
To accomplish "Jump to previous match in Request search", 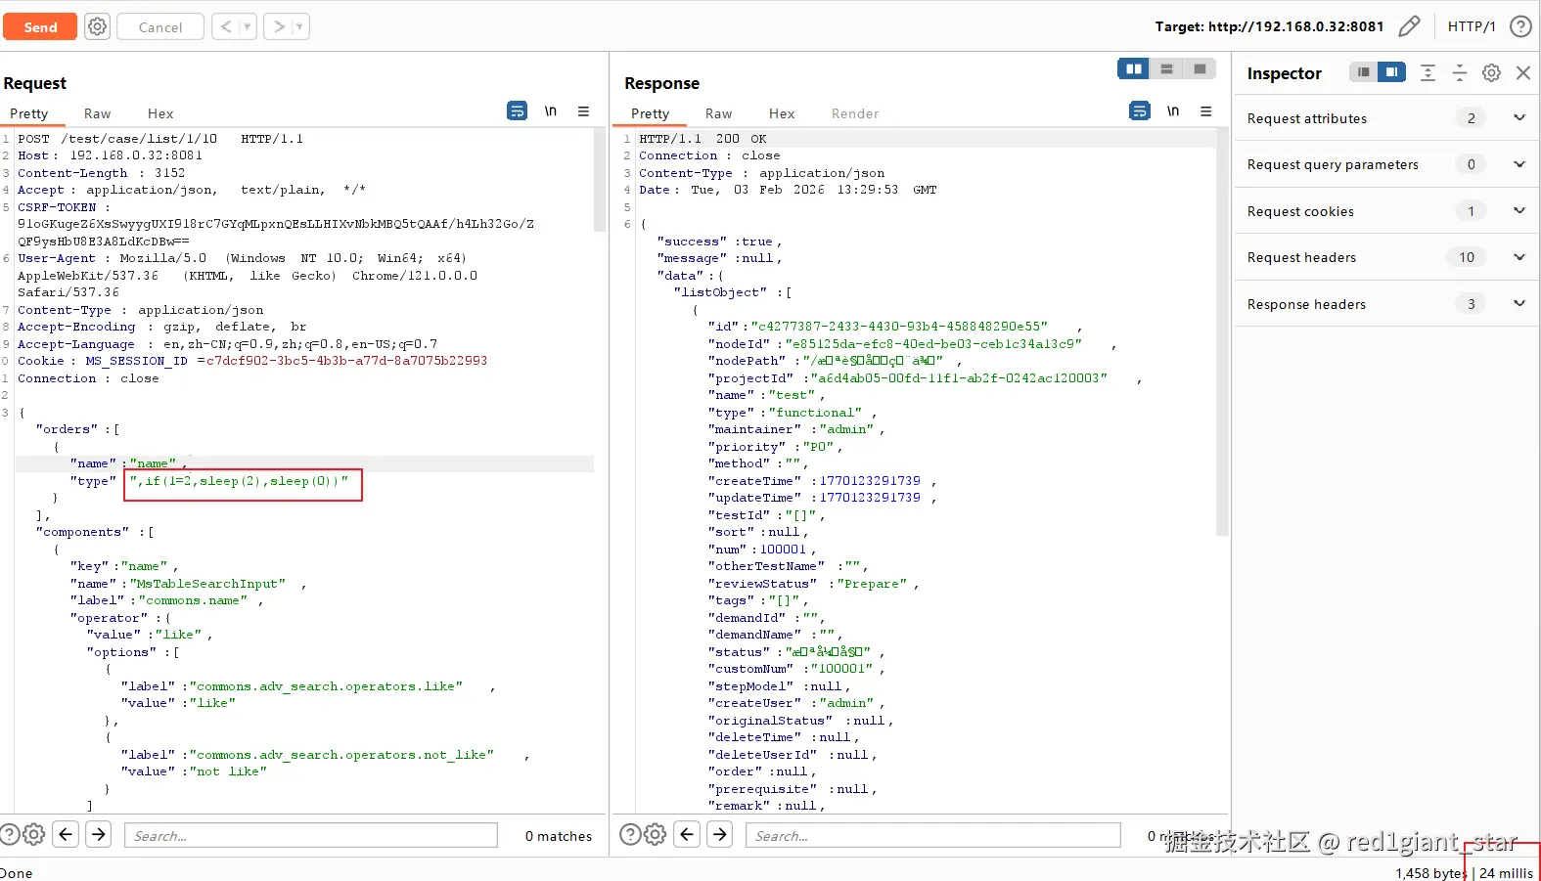I will (x=66, y=834).
